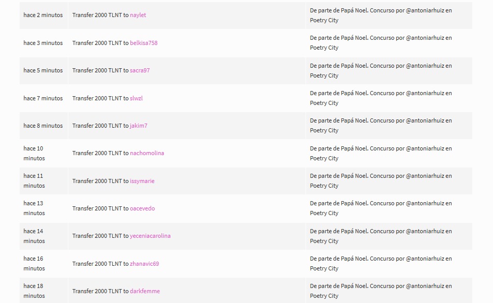Visit the jakim7 user link
Viewport: 493px width, 303px height.
(x=138, y=126)
